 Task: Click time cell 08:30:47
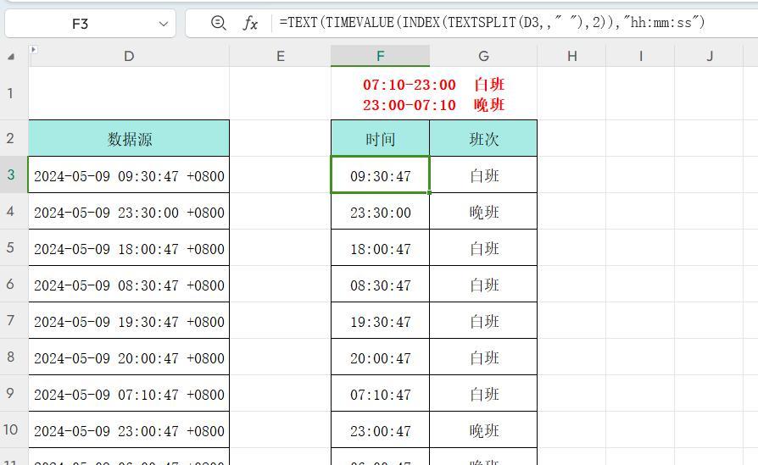[x=381, y=285]
